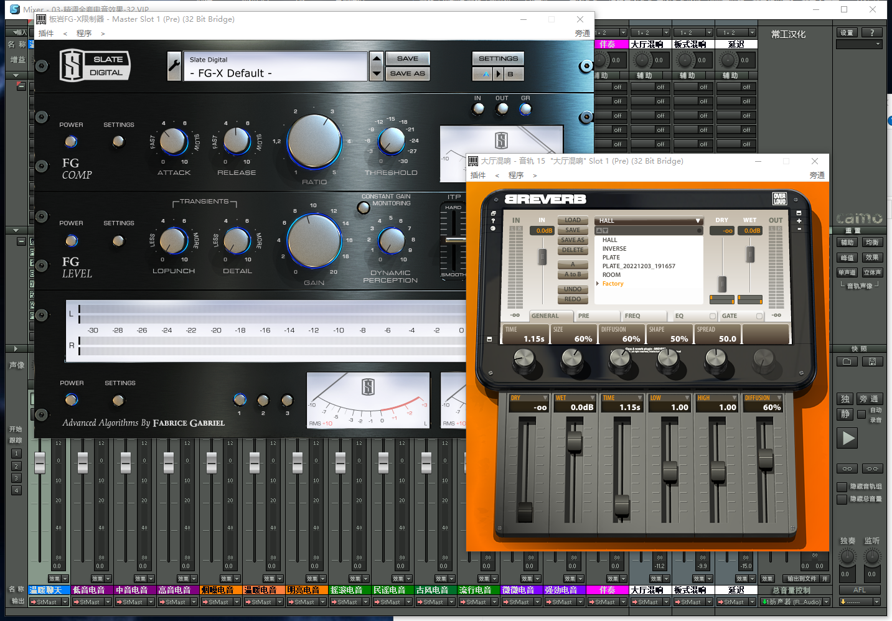Click the FG-X Default preset name field
892x621 pixels.
tap(276, 67)
